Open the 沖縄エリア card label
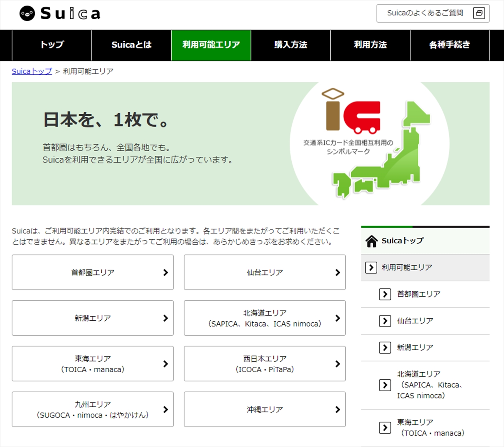The image size is (504, 447). 265,409
